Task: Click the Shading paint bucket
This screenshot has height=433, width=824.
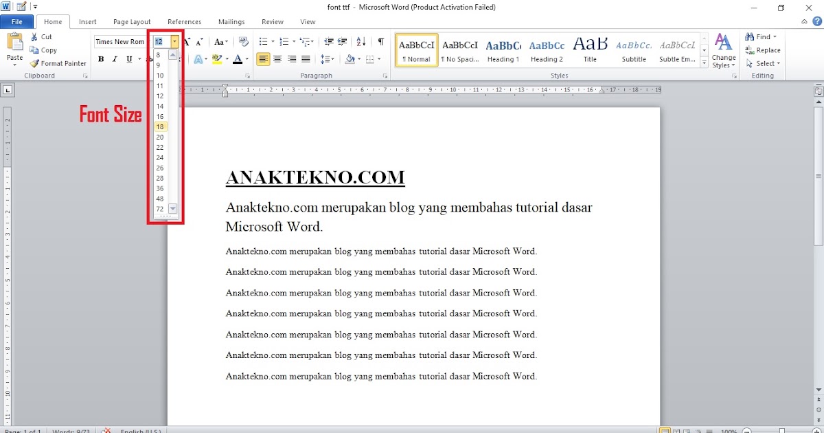Action: click(349, 59)
